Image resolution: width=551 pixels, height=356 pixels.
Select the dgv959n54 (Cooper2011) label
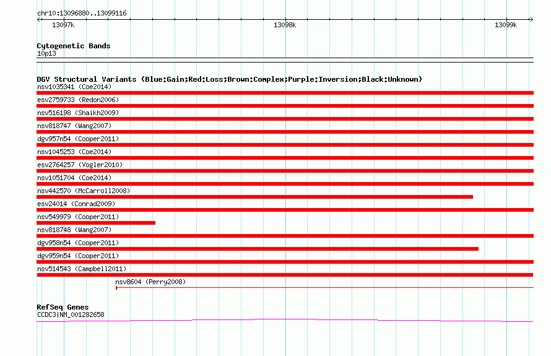point(78,256)
